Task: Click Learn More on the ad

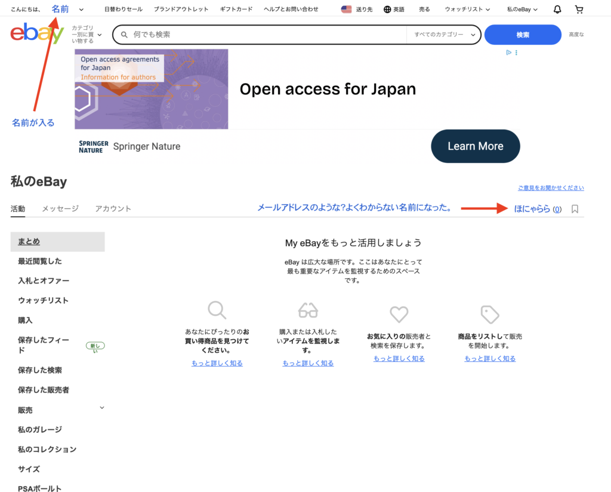Action: [475, 146]
